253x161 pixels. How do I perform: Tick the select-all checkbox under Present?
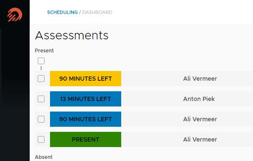tap(41, 61)
